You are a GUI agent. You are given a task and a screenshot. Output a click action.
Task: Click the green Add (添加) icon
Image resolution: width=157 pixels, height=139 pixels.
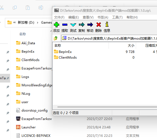tap(57, 25)
